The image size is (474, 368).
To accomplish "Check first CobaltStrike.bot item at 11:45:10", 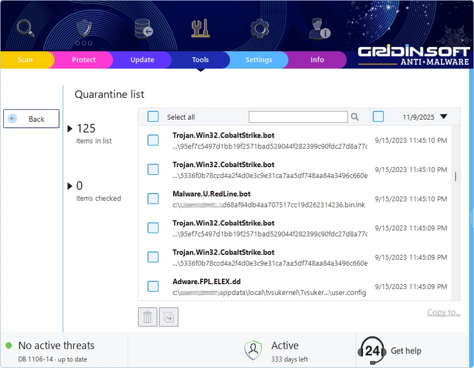I will click(153, 140).
